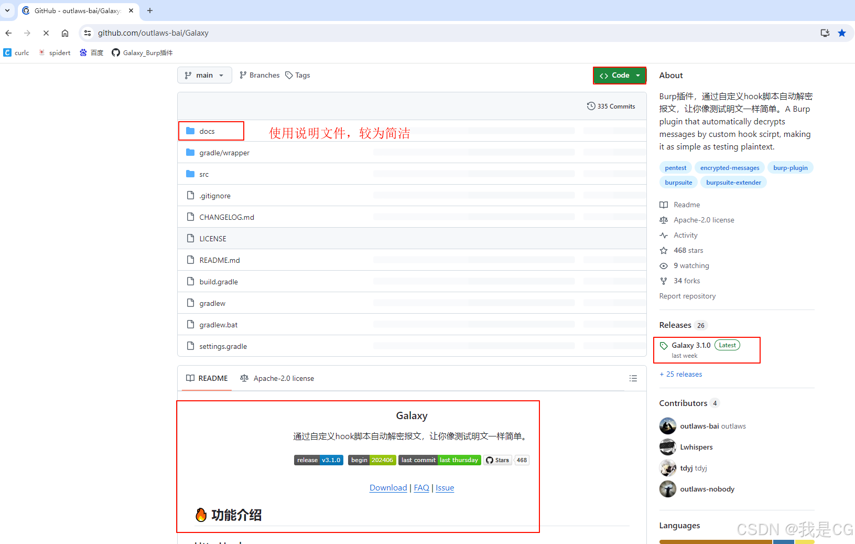The image size is (855, 544).
Task: Go back with the browser back arrow
Action: pos(8,33)
